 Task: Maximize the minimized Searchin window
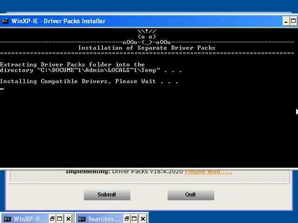(135, 219)
